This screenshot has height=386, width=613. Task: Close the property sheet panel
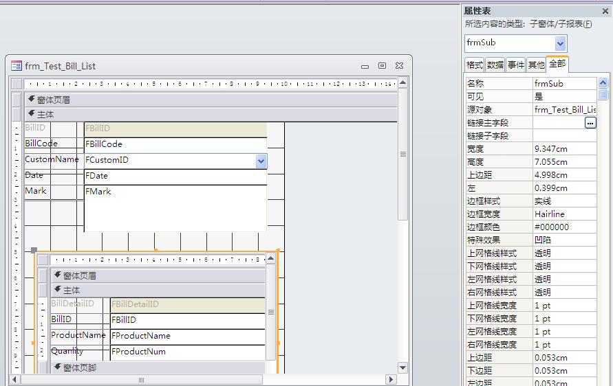(605, 11)
